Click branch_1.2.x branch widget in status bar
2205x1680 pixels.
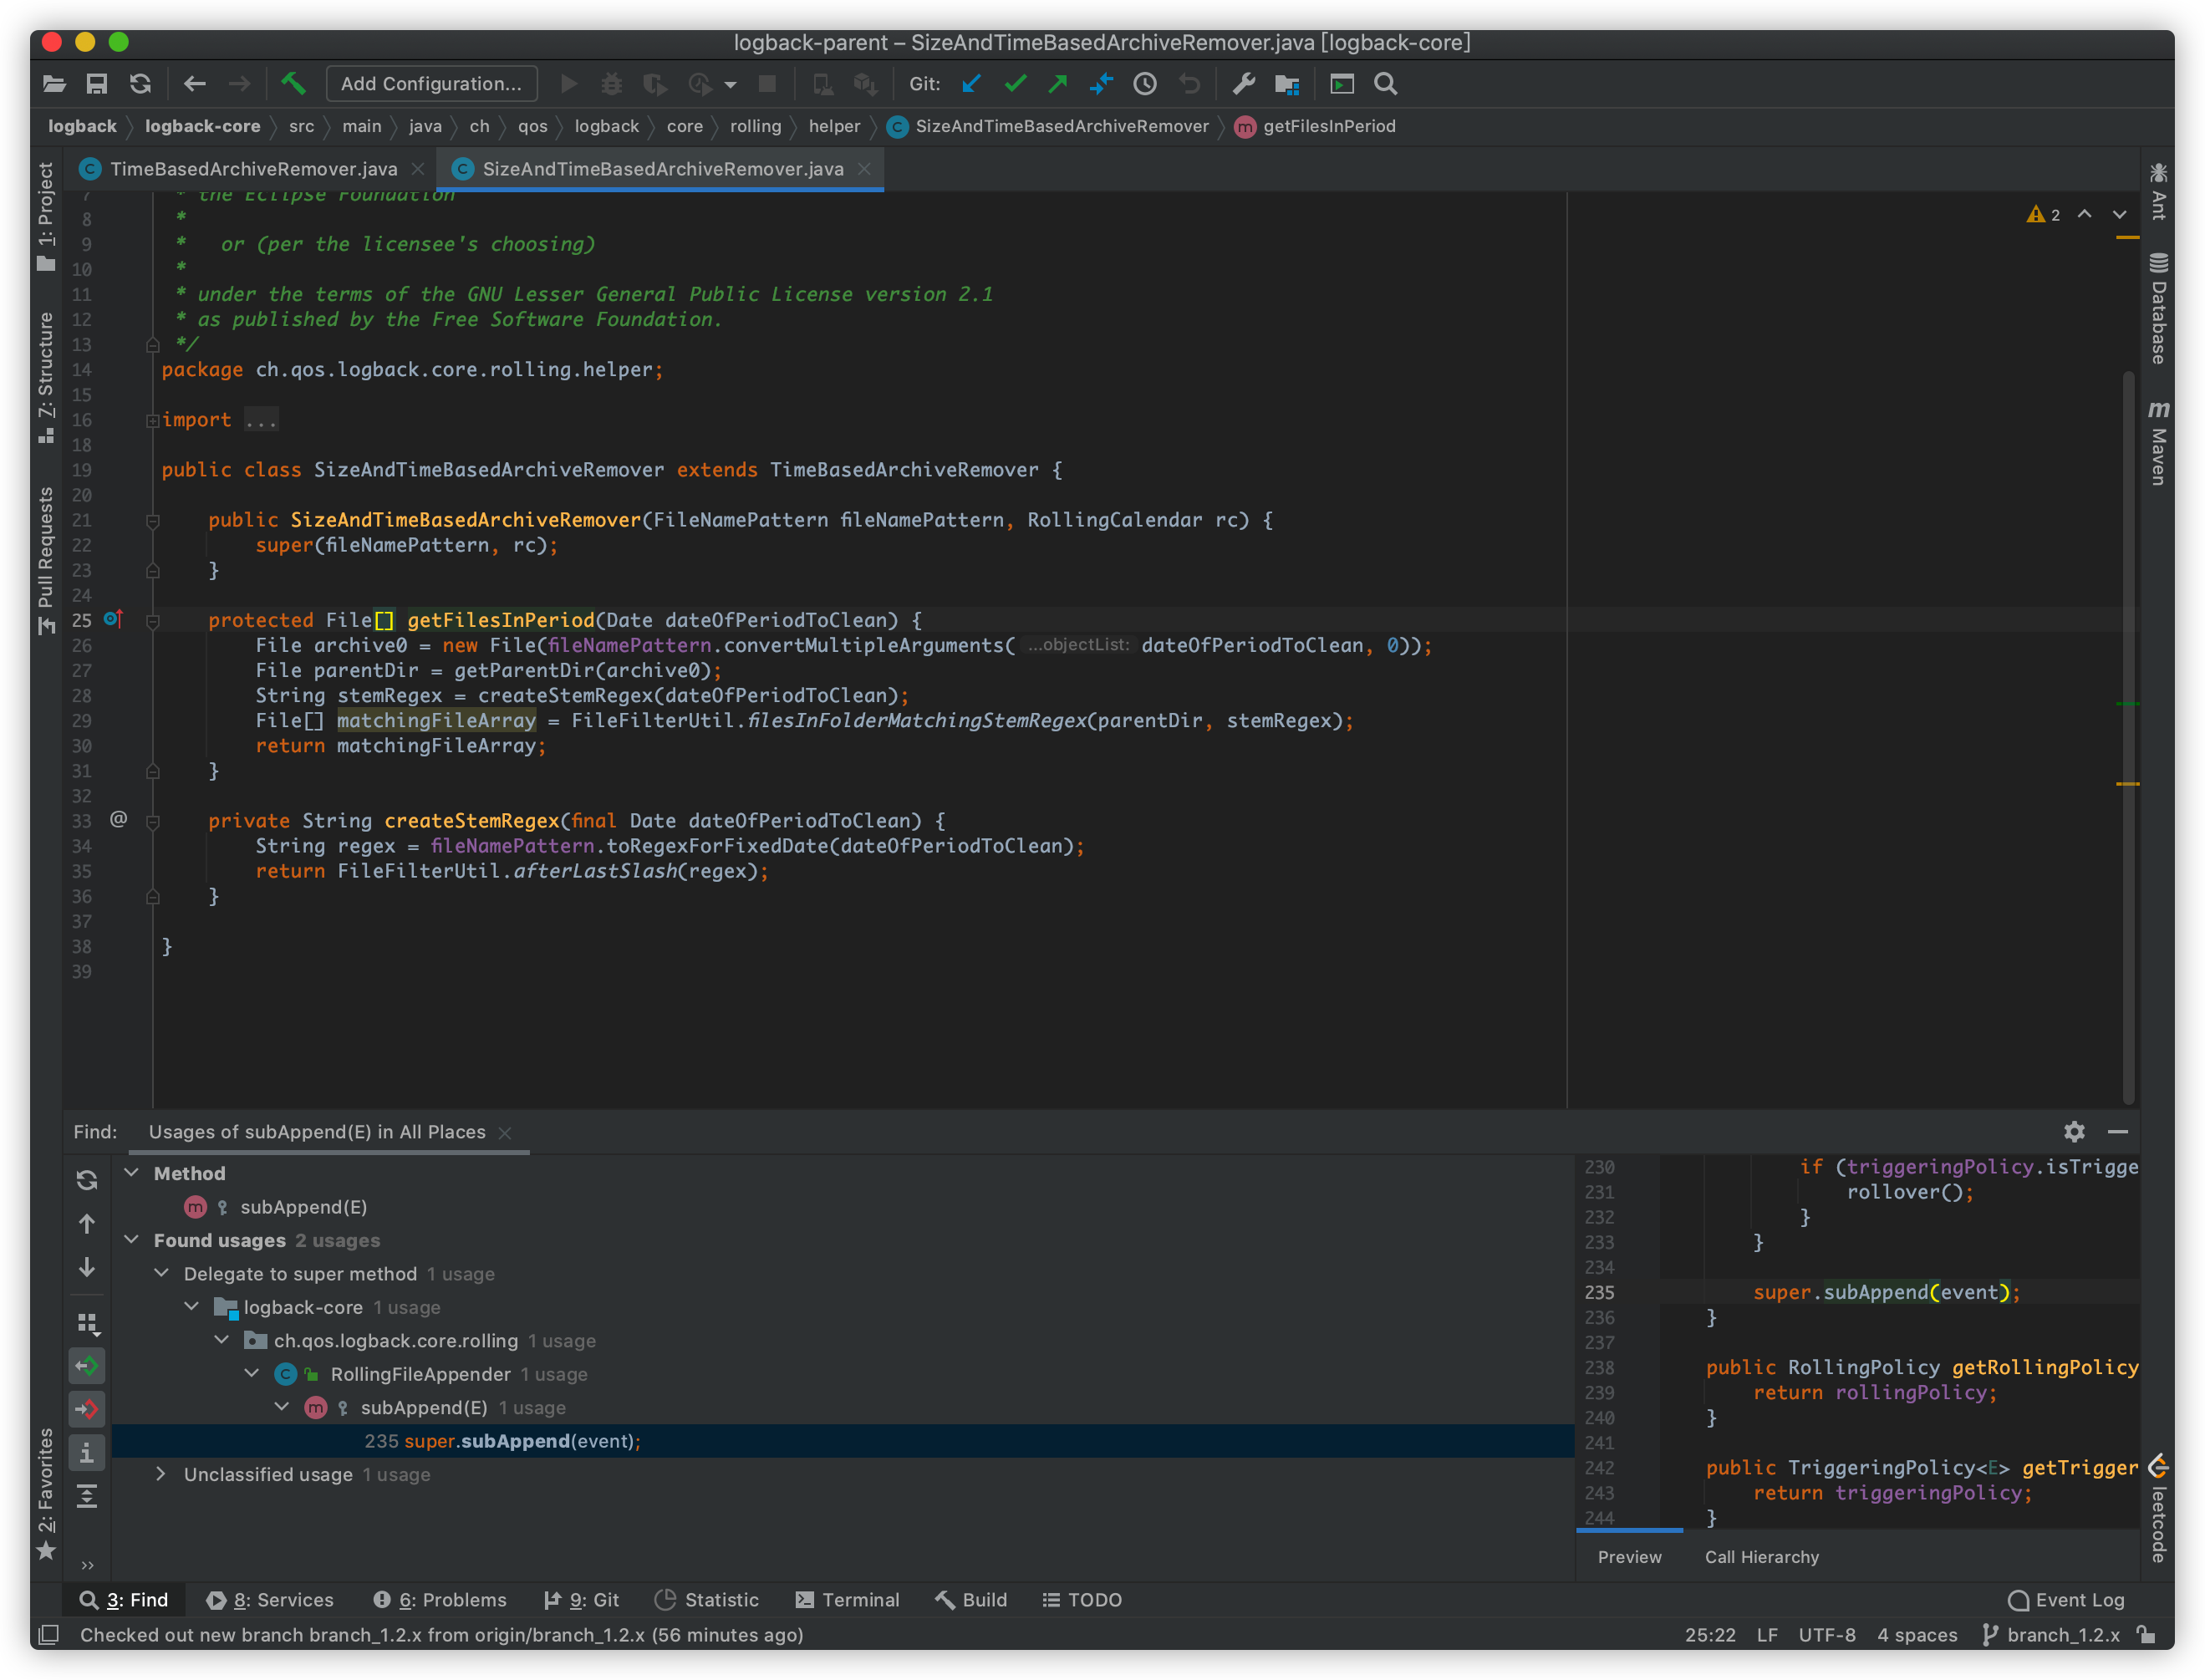(x=2062, y=1634)
